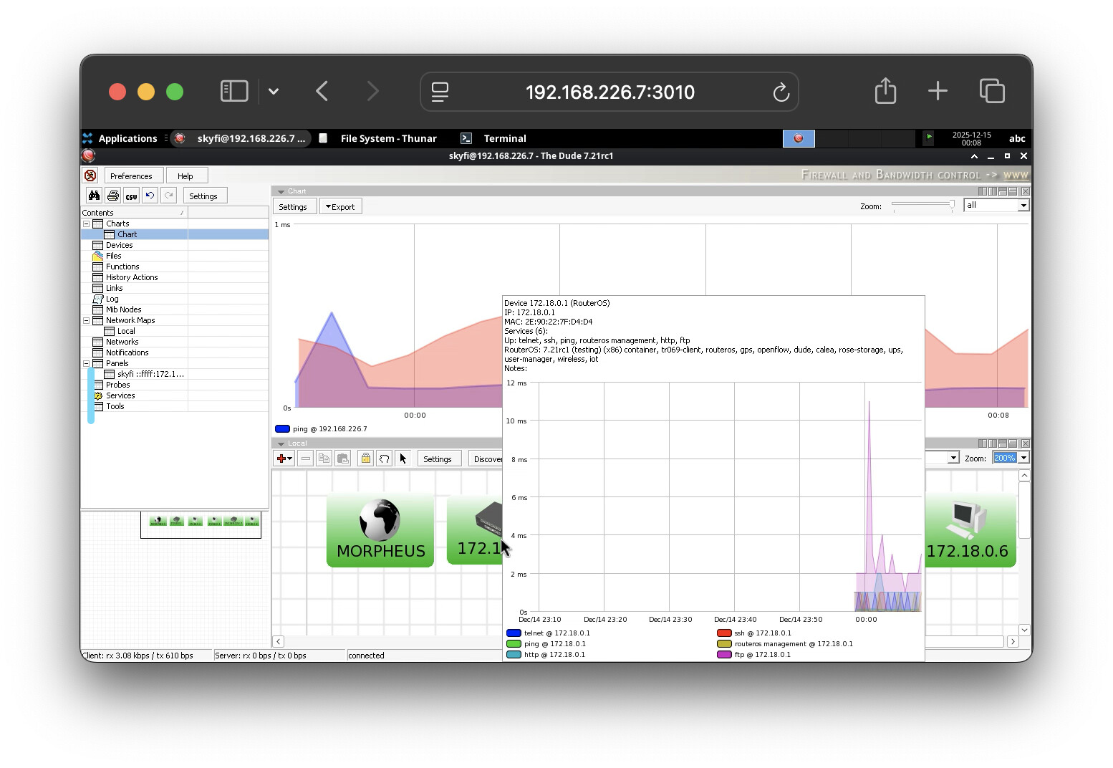Collapse the Panels tree node

(x=87, y=363)
